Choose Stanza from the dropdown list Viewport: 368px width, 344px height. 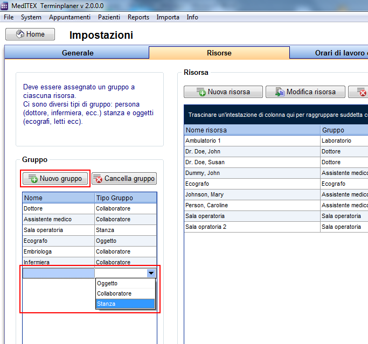click(126, 304)
